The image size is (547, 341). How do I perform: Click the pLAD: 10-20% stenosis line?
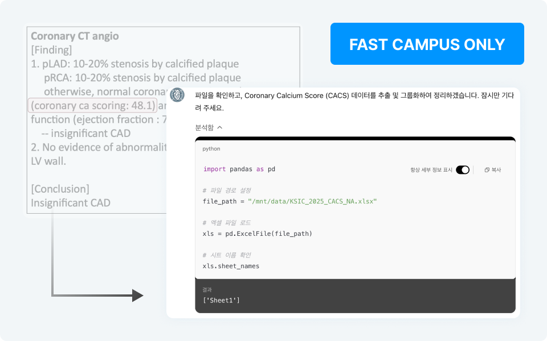(134, 64)
